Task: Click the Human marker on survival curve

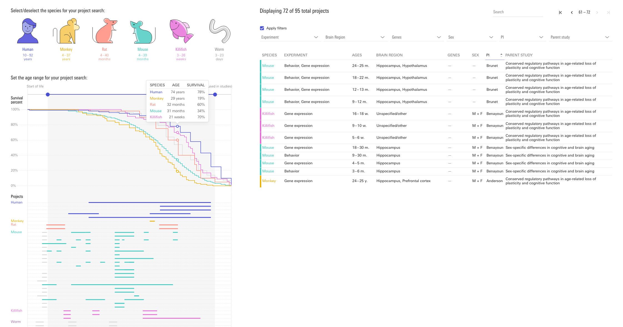Action: point(177,126)
